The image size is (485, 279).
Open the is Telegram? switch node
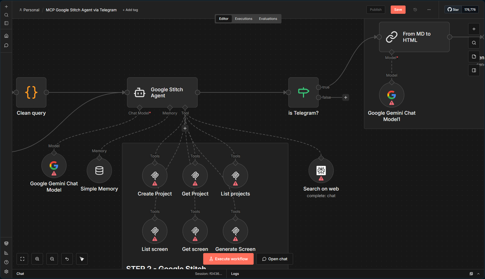coord(303,92)
